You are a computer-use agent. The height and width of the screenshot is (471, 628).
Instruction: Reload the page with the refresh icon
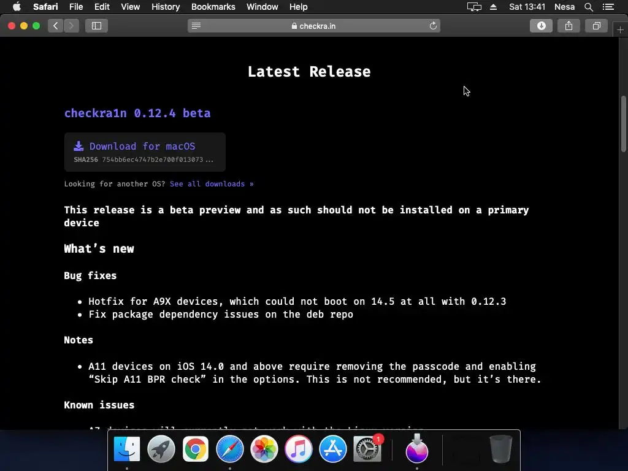click(x=433, y=26)
